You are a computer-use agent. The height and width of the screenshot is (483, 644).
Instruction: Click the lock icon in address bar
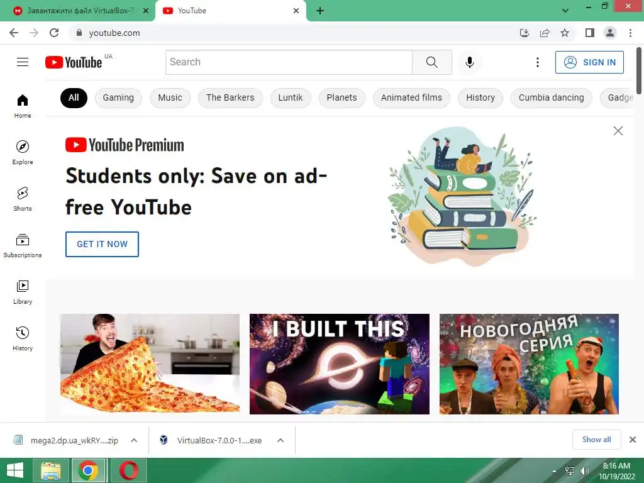tap(79, 33)
